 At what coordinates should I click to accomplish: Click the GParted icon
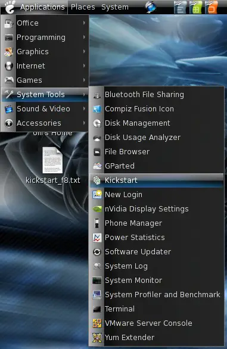(x=97, y=166)
